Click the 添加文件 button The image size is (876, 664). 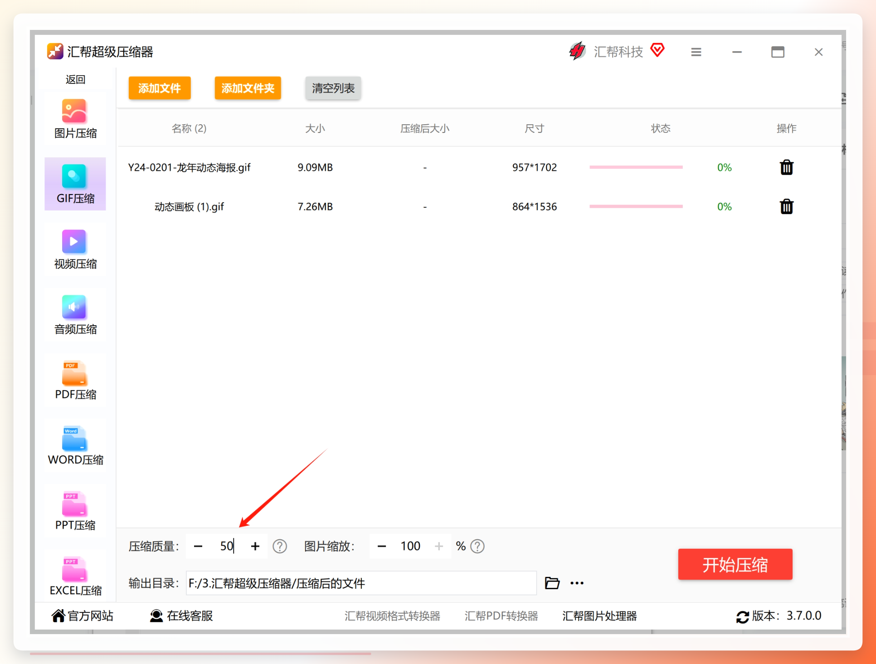pyautogui.click(x=160, y=88)
